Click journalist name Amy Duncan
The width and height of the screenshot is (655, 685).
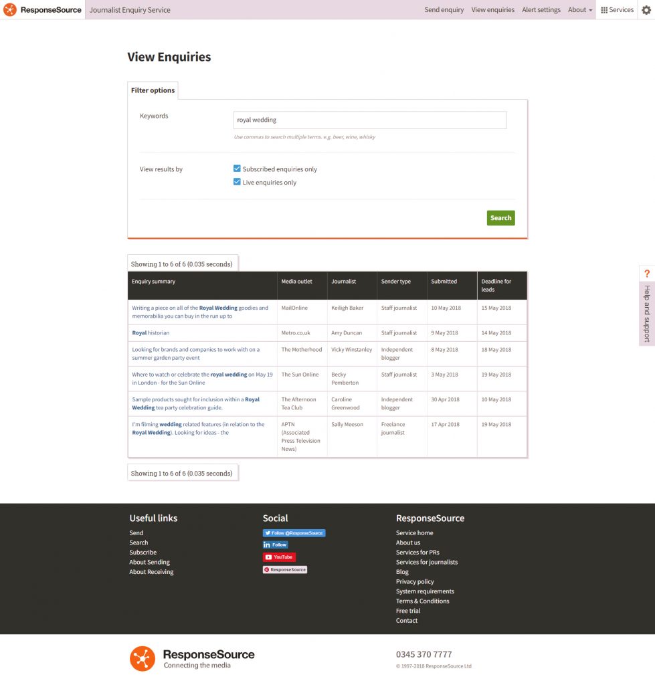coord(347,333)
